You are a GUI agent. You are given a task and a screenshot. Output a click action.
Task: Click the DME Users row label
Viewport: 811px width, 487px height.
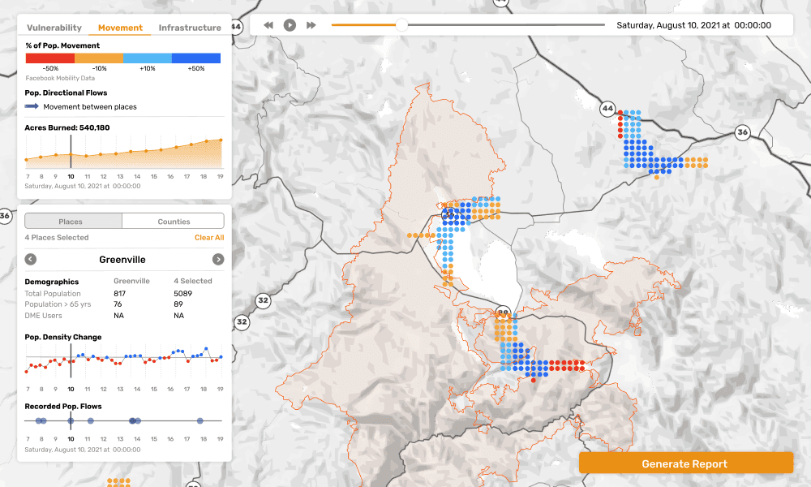pyautogui.click(x=43, y=315)
